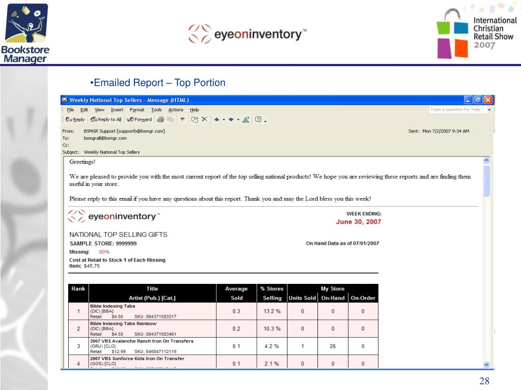Screen dimensions: 521x390
Task: Delete the message with the X icon
Action: click(x=205, y=119)
